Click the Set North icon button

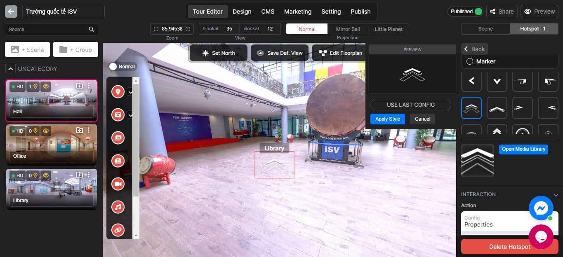pos(205,53)
